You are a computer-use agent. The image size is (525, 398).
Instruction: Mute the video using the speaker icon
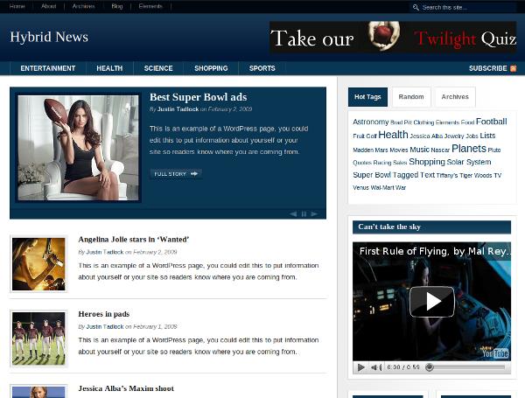pos(376,367)
